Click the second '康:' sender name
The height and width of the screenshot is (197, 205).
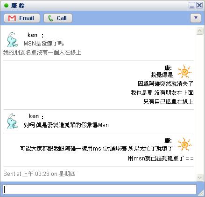pos(168,141)
